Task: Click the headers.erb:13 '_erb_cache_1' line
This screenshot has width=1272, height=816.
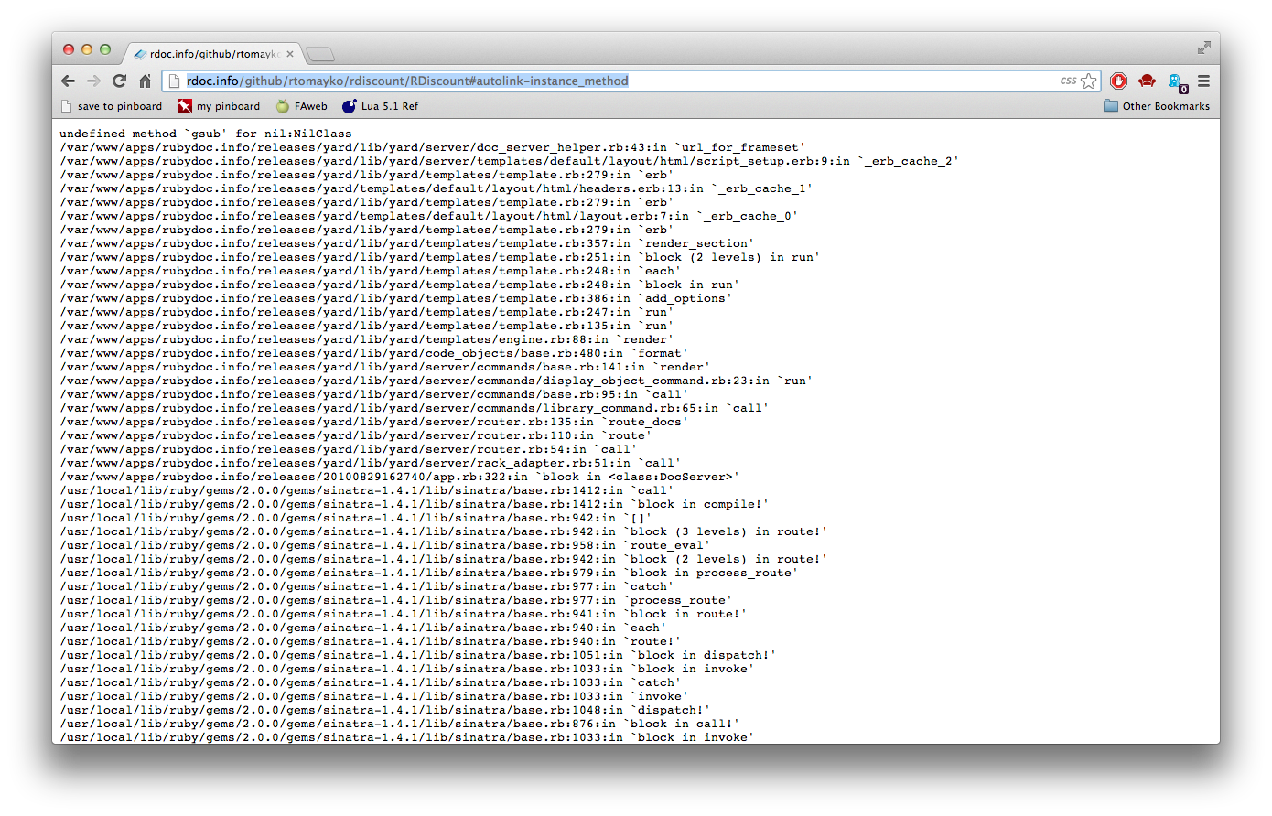Action: 437,188
